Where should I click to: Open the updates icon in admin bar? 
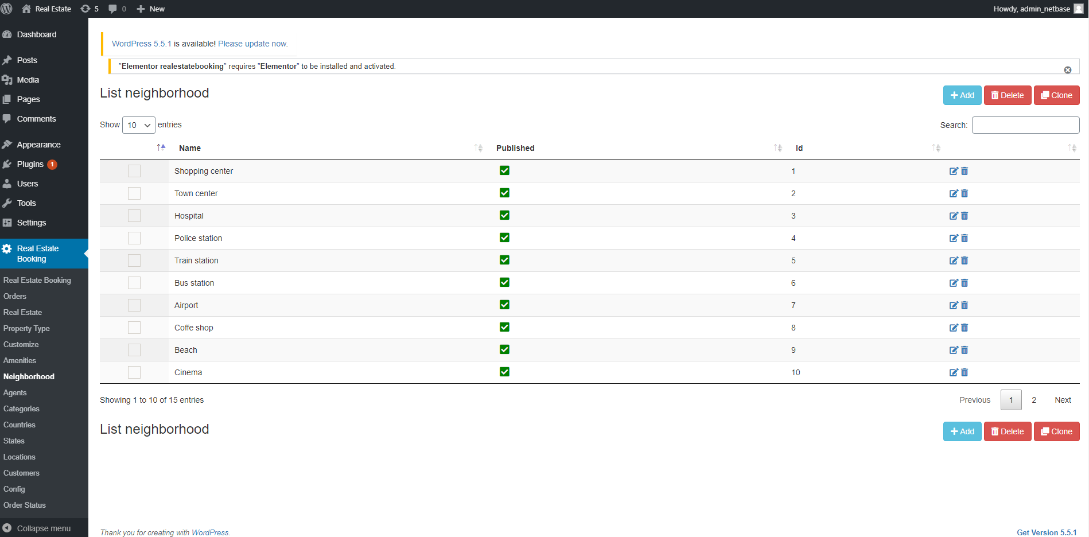[89, 9]
